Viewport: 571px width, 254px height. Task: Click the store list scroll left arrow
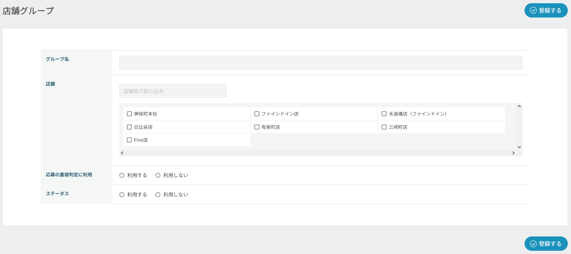click(122, 153)
